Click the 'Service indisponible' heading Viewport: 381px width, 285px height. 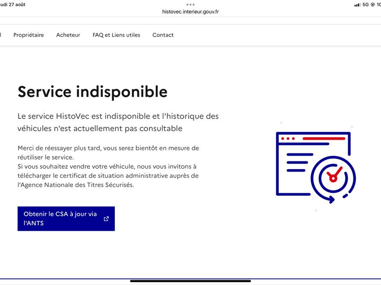tap(92, 92)
